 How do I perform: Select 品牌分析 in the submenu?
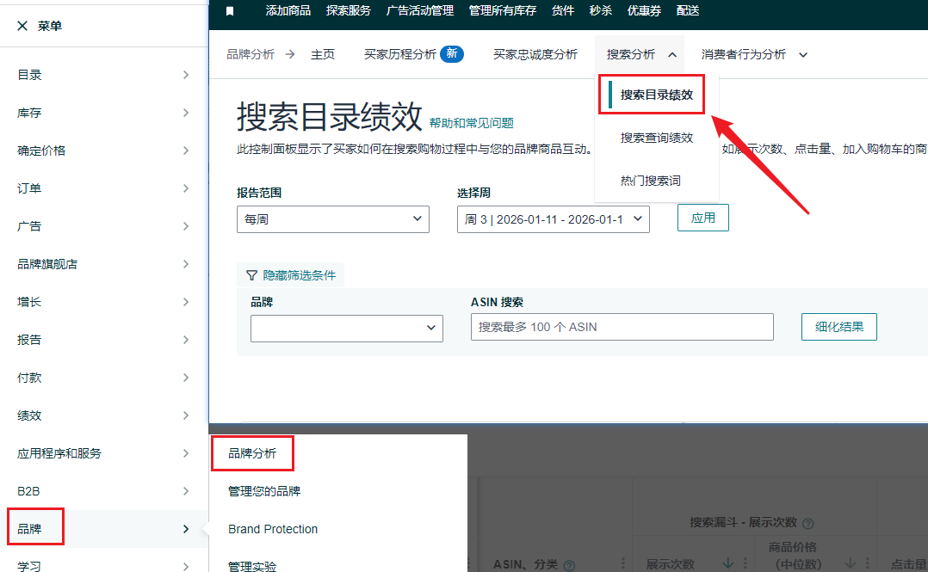click(252, 453)
